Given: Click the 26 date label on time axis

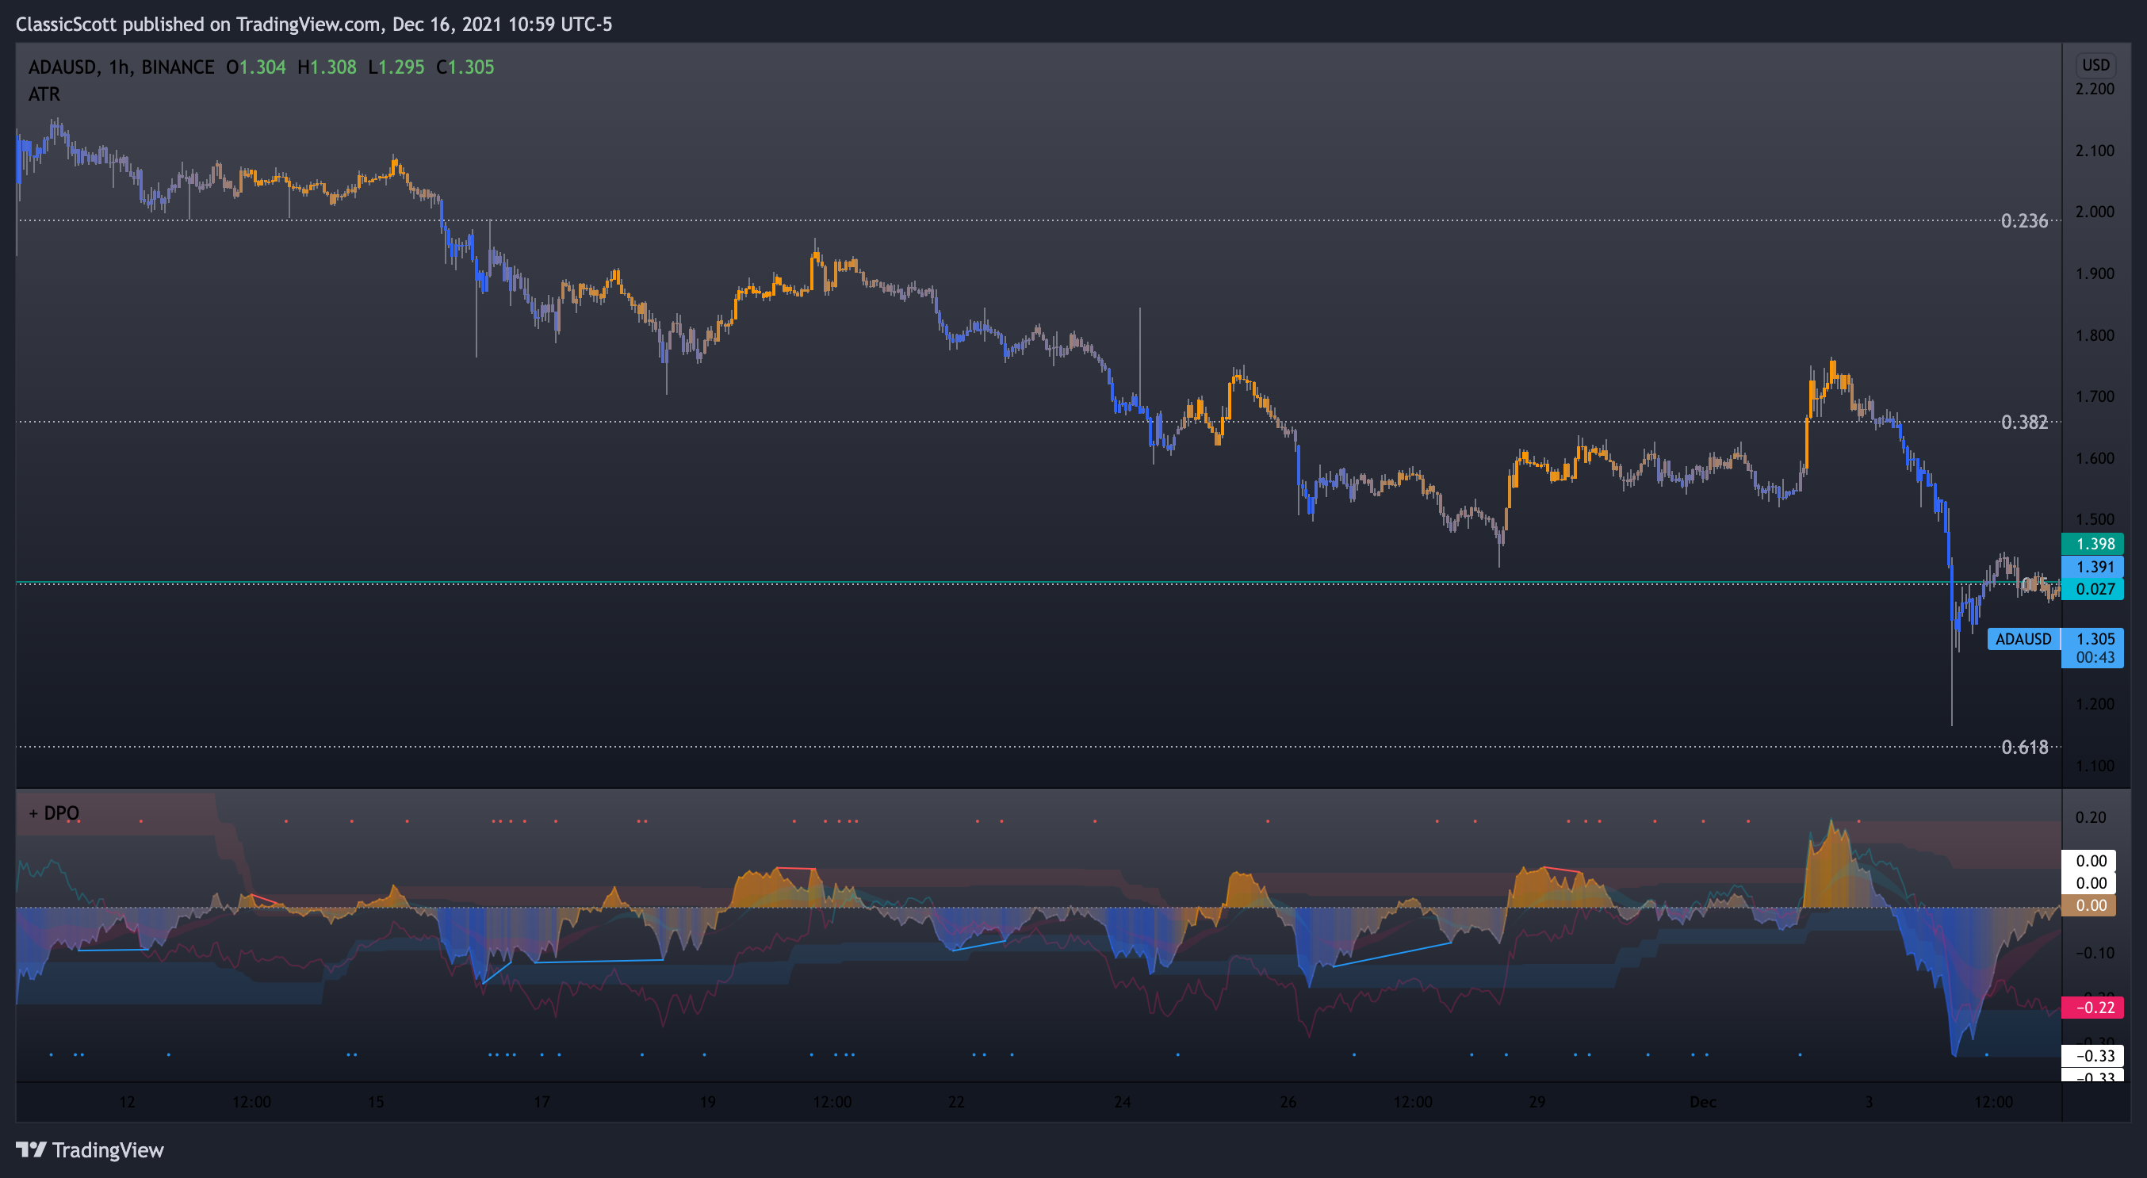Looking at the screenshot, I should (x=1288, y=1102).
